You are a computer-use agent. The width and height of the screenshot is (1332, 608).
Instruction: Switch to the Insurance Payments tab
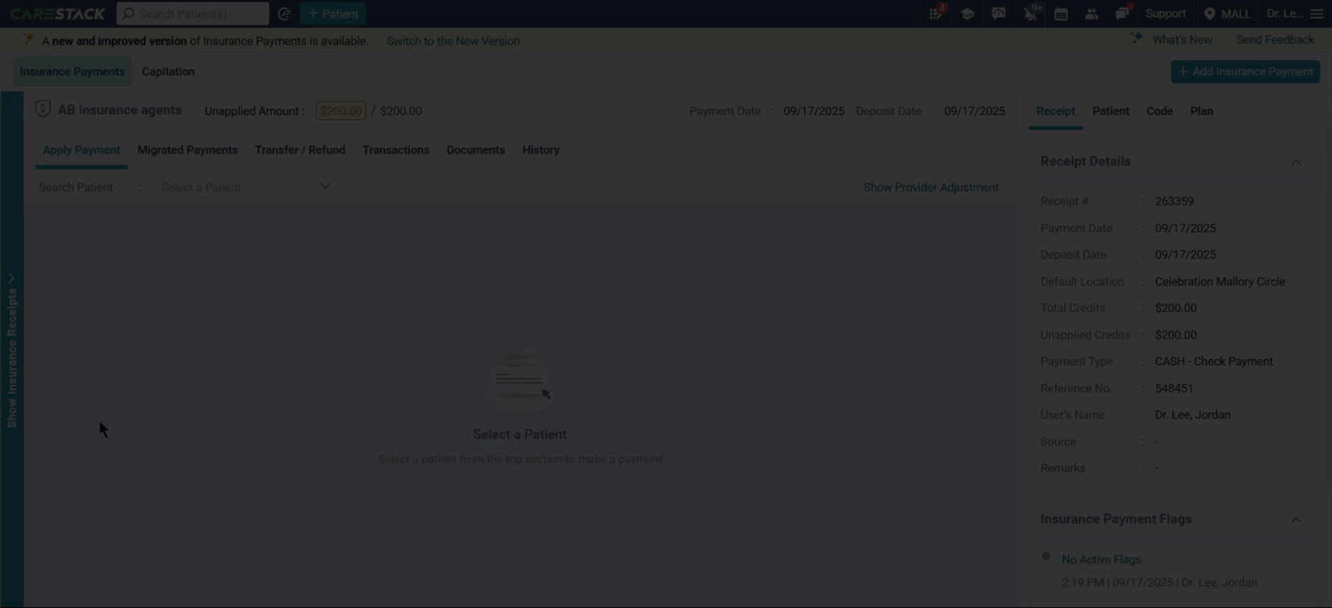(72, 72)
